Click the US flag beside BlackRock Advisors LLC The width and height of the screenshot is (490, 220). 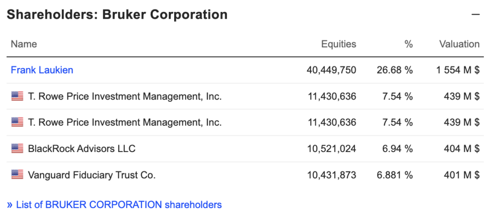[x=18, y=148]
